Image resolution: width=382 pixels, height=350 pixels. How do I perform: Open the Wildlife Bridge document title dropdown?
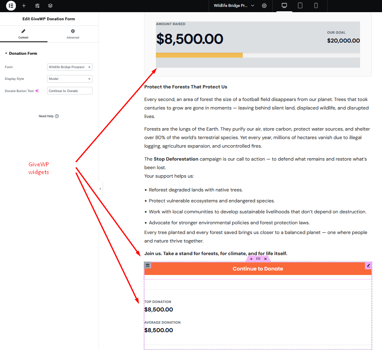(x=234, y=6)
